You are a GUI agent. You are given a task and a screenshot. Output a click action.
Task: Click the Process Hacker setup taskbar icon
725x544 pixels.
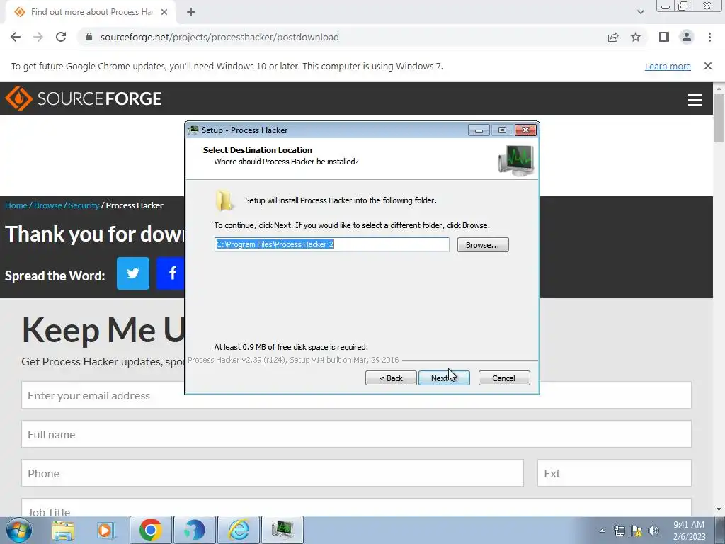[282, 530]
